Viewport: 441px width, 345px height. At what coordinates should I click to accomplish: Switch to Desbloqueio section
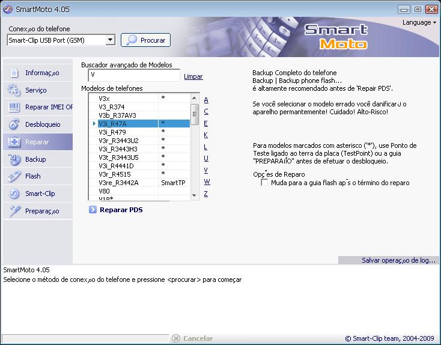[x=38, y=124]
